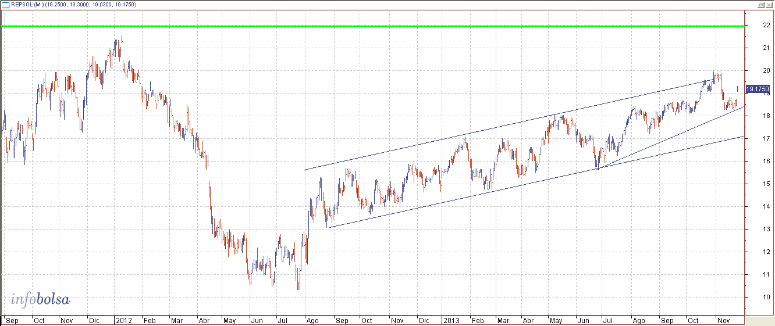Click the Jun label following May 2012

coord(257,320)
